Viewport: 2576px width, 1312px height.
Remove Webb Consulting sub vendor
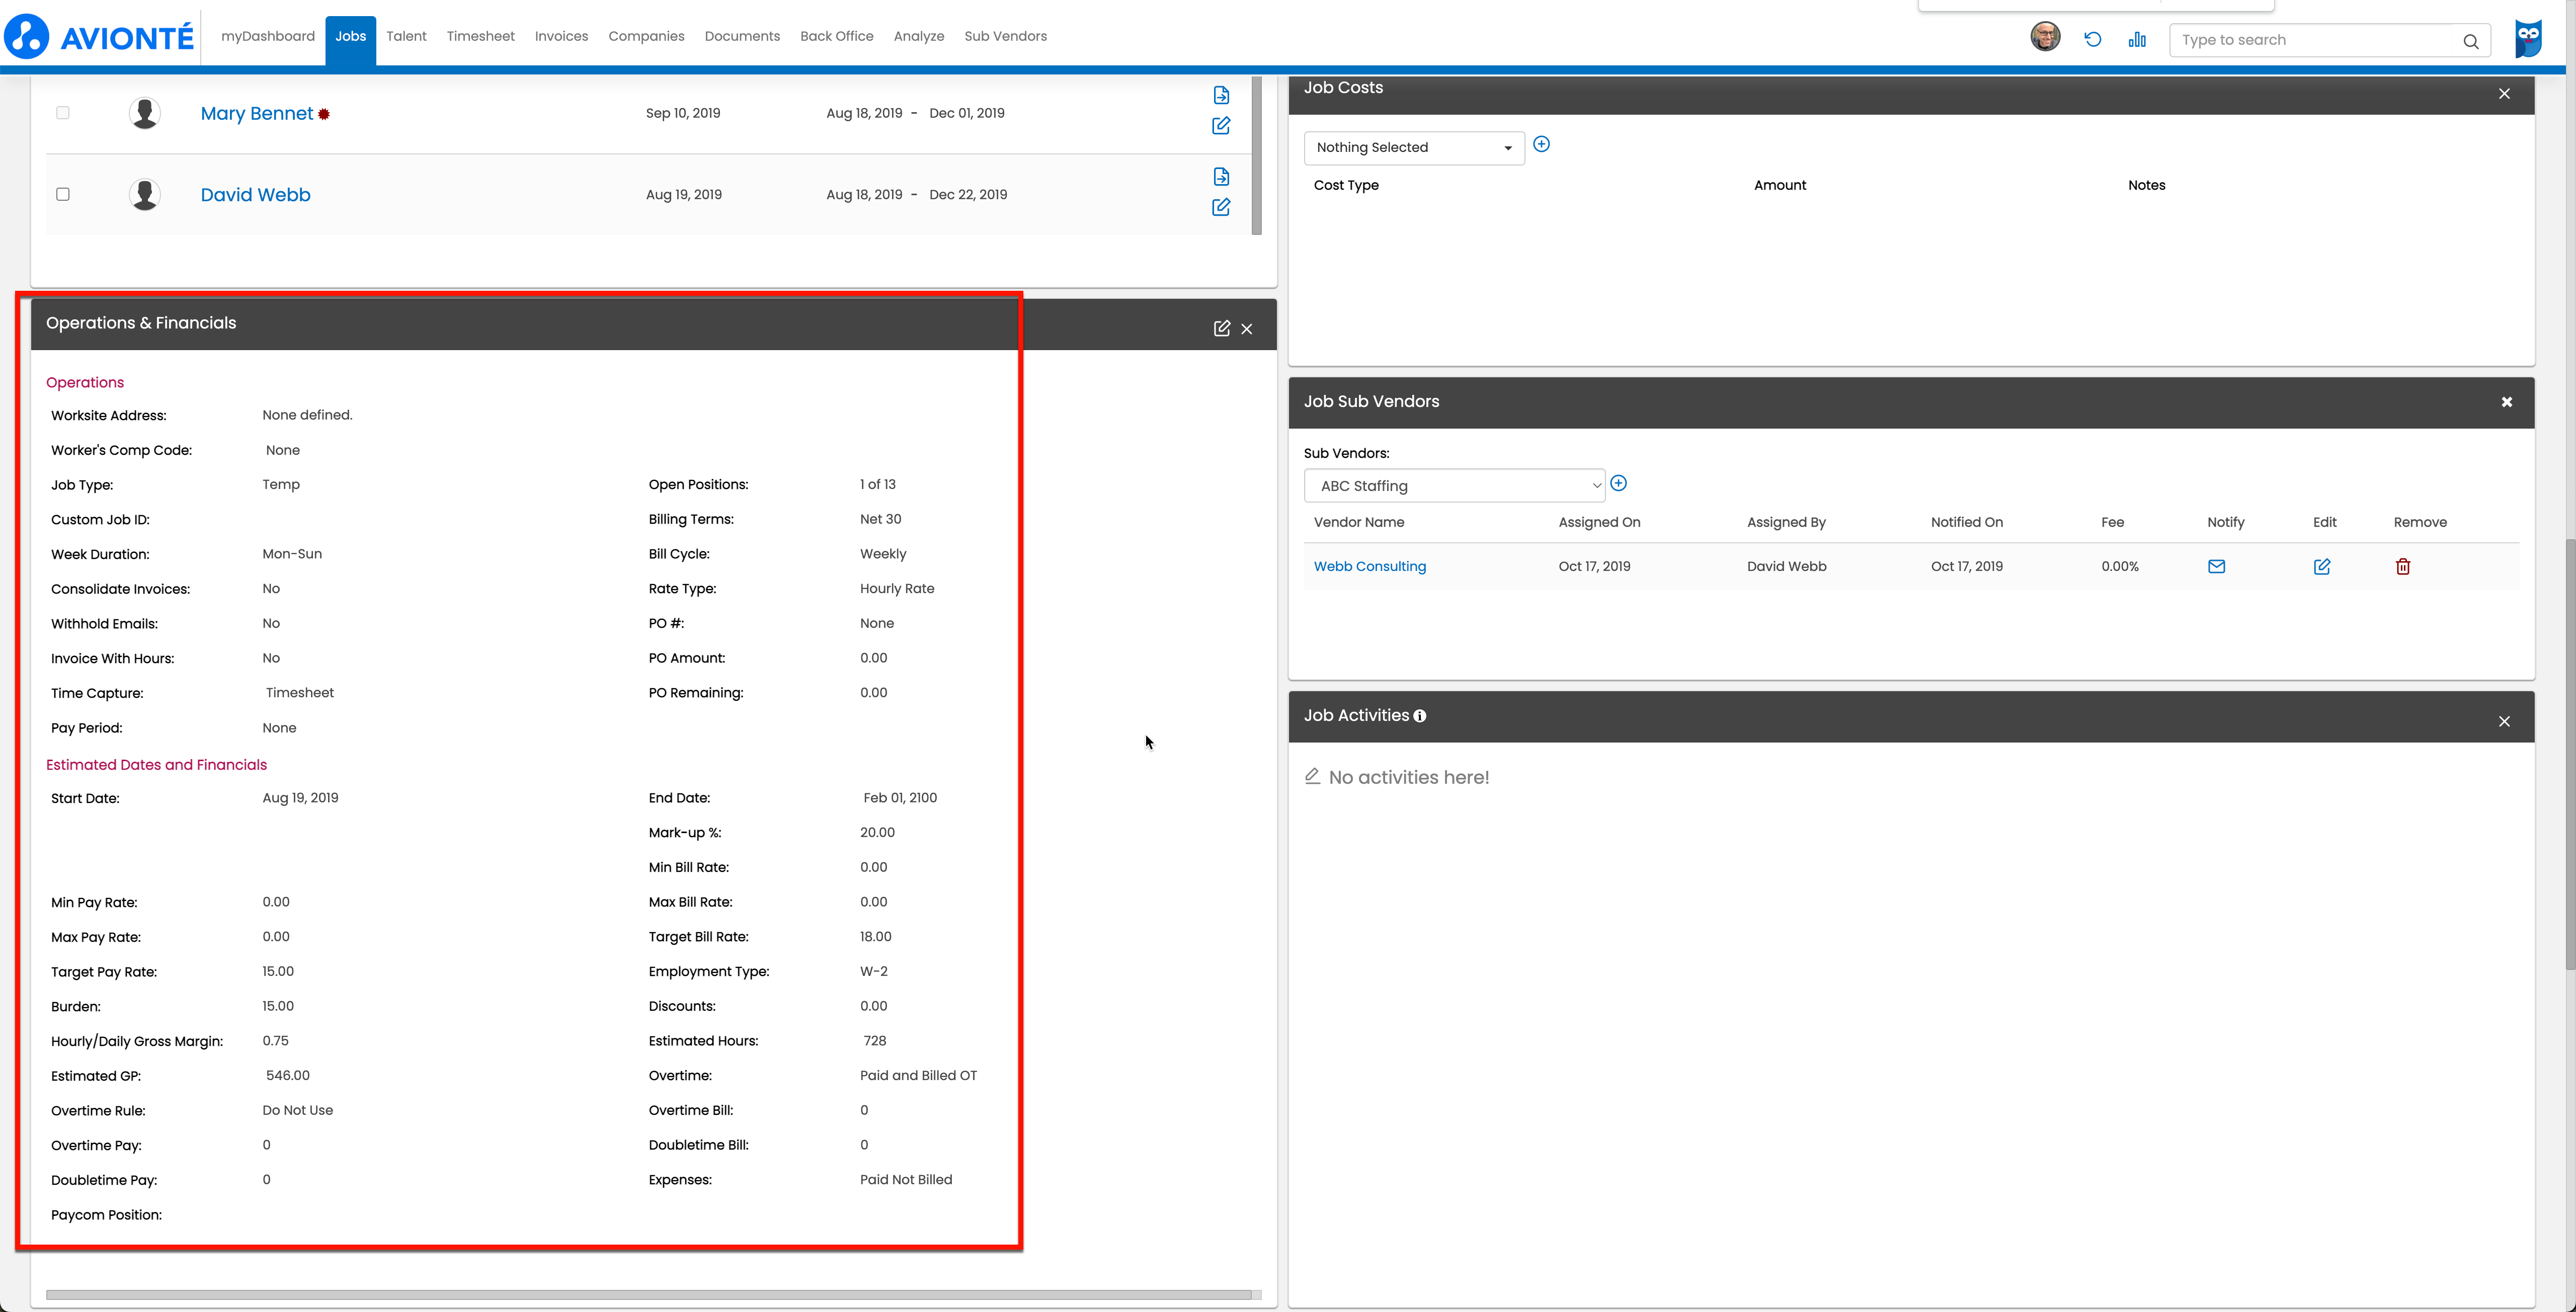[x=2403, y=567]
